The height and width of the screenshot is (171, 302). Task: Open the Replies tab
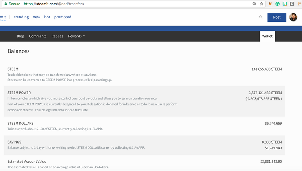[57, 36]
